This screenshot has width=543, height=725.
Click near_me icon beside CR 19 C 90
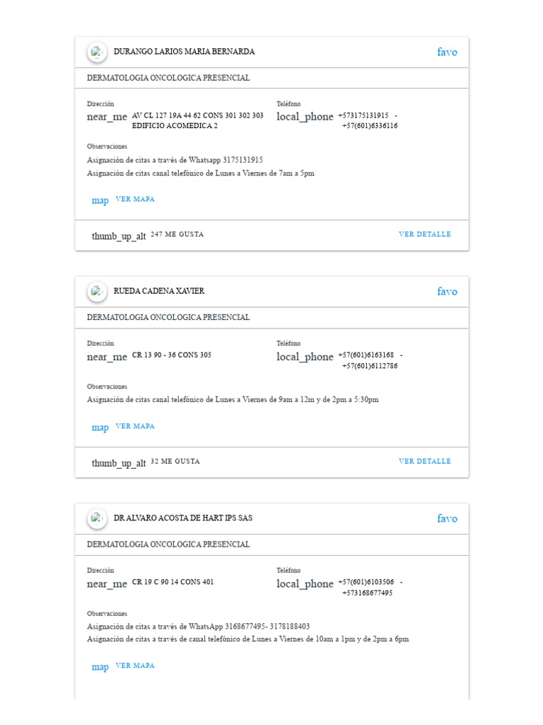point(107,584)
